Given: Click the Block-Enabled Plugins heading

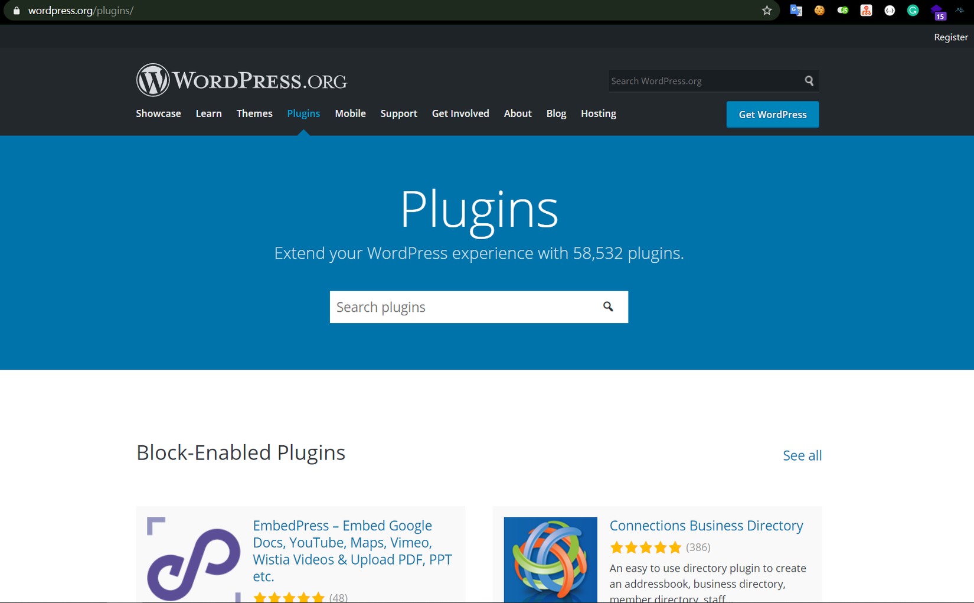Looking at the screenshot, I should point(241,452).
